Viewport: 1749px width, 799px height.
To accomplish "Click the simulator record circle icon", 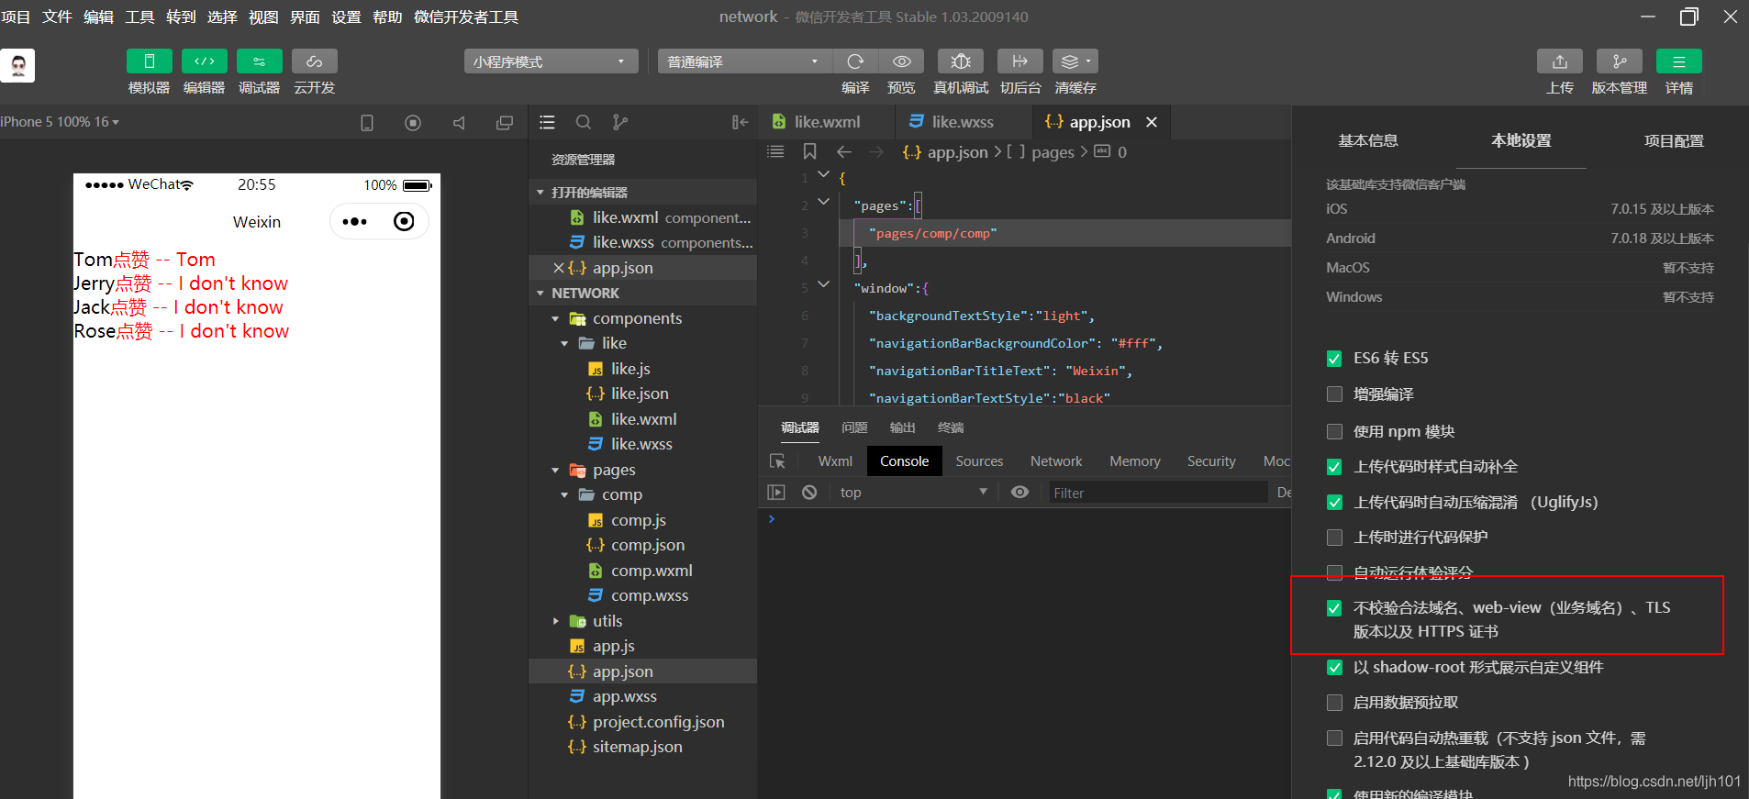I will [x=413, y=123].
